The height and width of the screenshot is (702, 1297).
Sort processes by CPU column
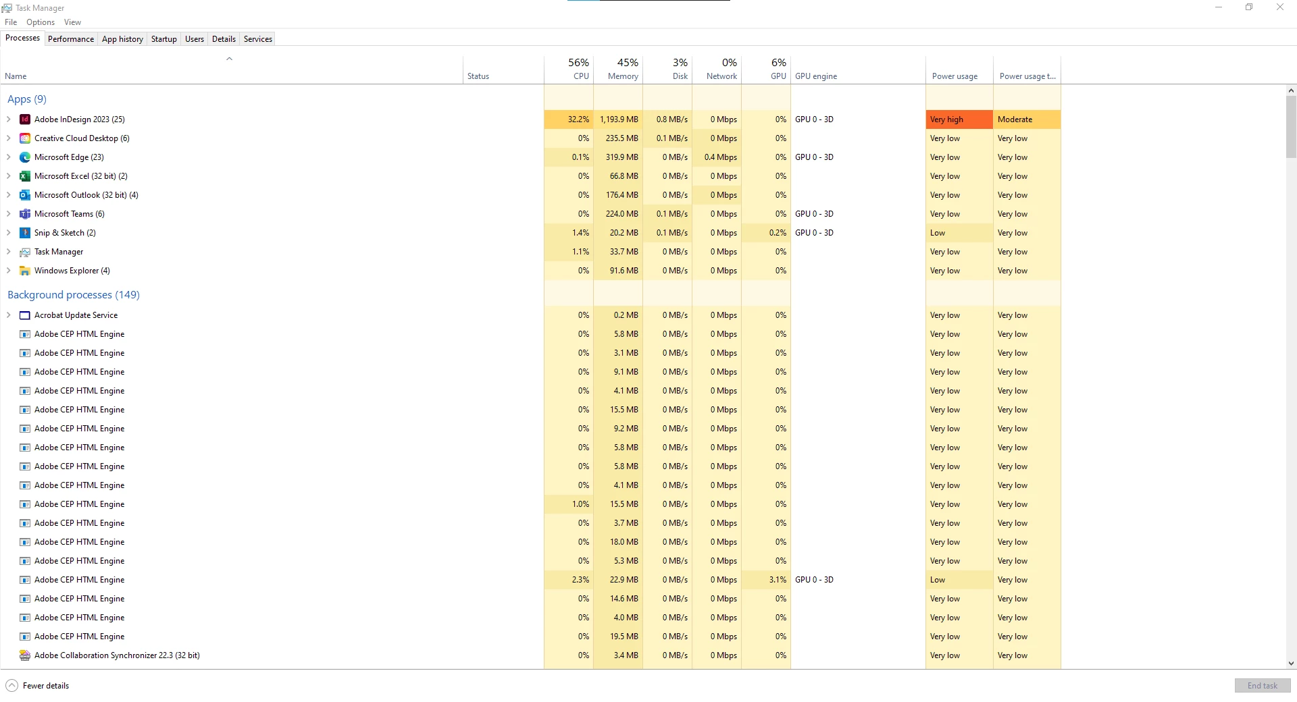pos(569,69)
